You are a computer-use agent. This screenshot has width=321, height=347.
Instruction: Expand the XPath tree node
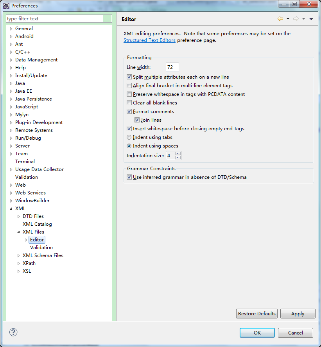tap(19, 263)
